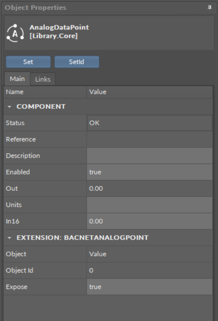Toggle the Expose true value field

pyautogui.click(x=149, y=287)
